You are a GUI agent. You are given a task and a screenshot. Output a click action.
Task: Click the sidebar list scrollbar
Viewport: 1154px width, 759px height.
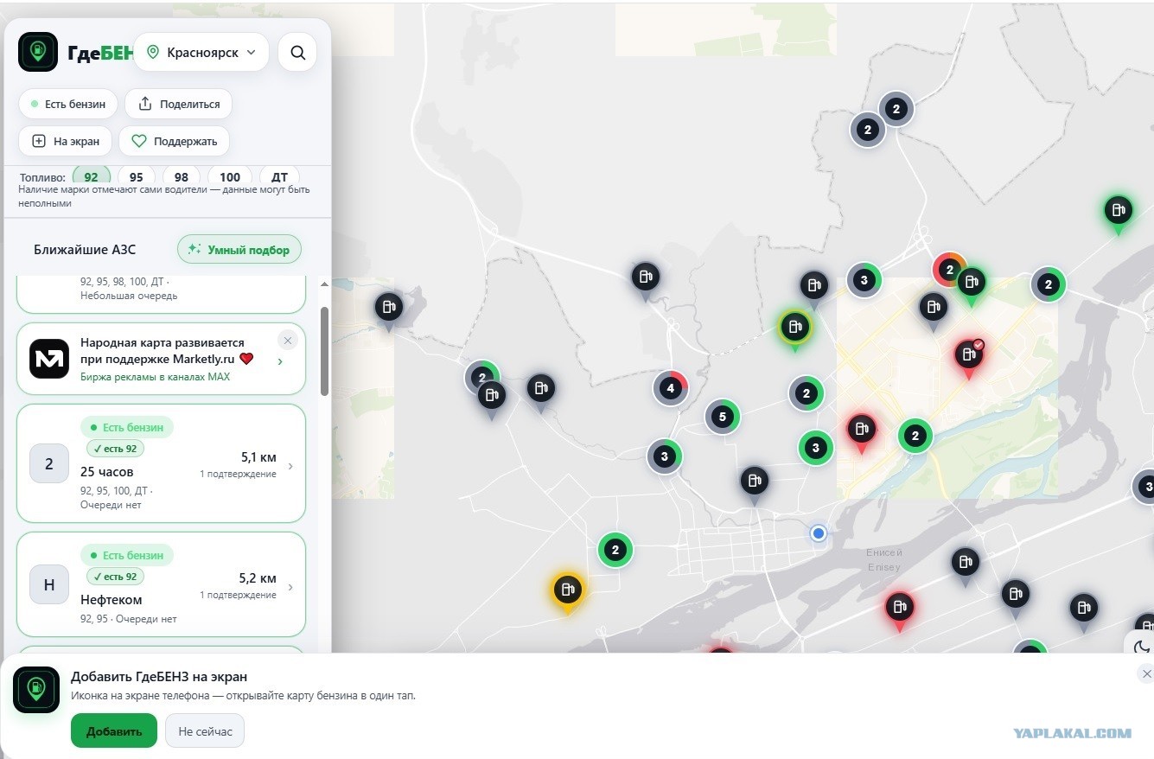[325, 350]
